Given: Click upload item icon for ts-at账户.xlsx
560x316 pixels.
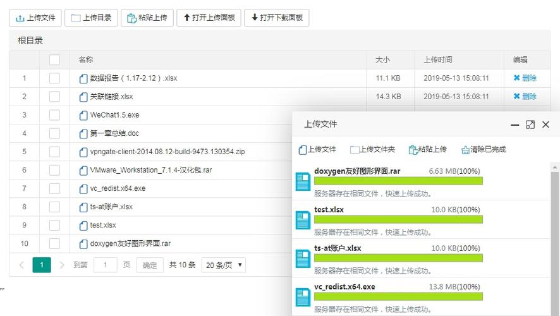Looking at the screenshot, I should pos(303,258).
